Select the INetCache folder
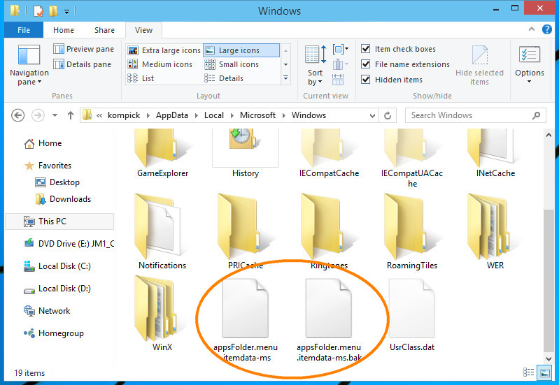This screenshot has height=385, width=559. (x=495, y=154)
